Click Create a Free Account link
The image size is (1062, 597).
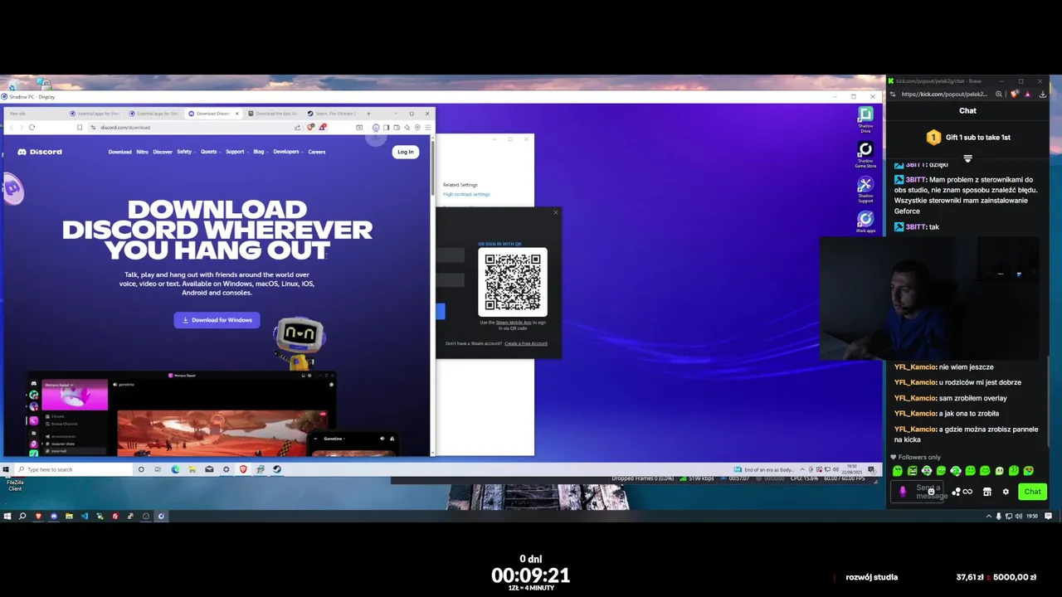pyautogui.click(x=525, y=343)
